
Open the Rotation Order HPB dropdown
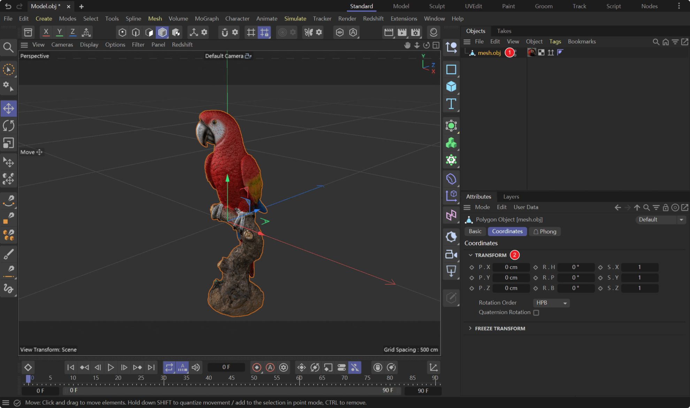(551, 303)
